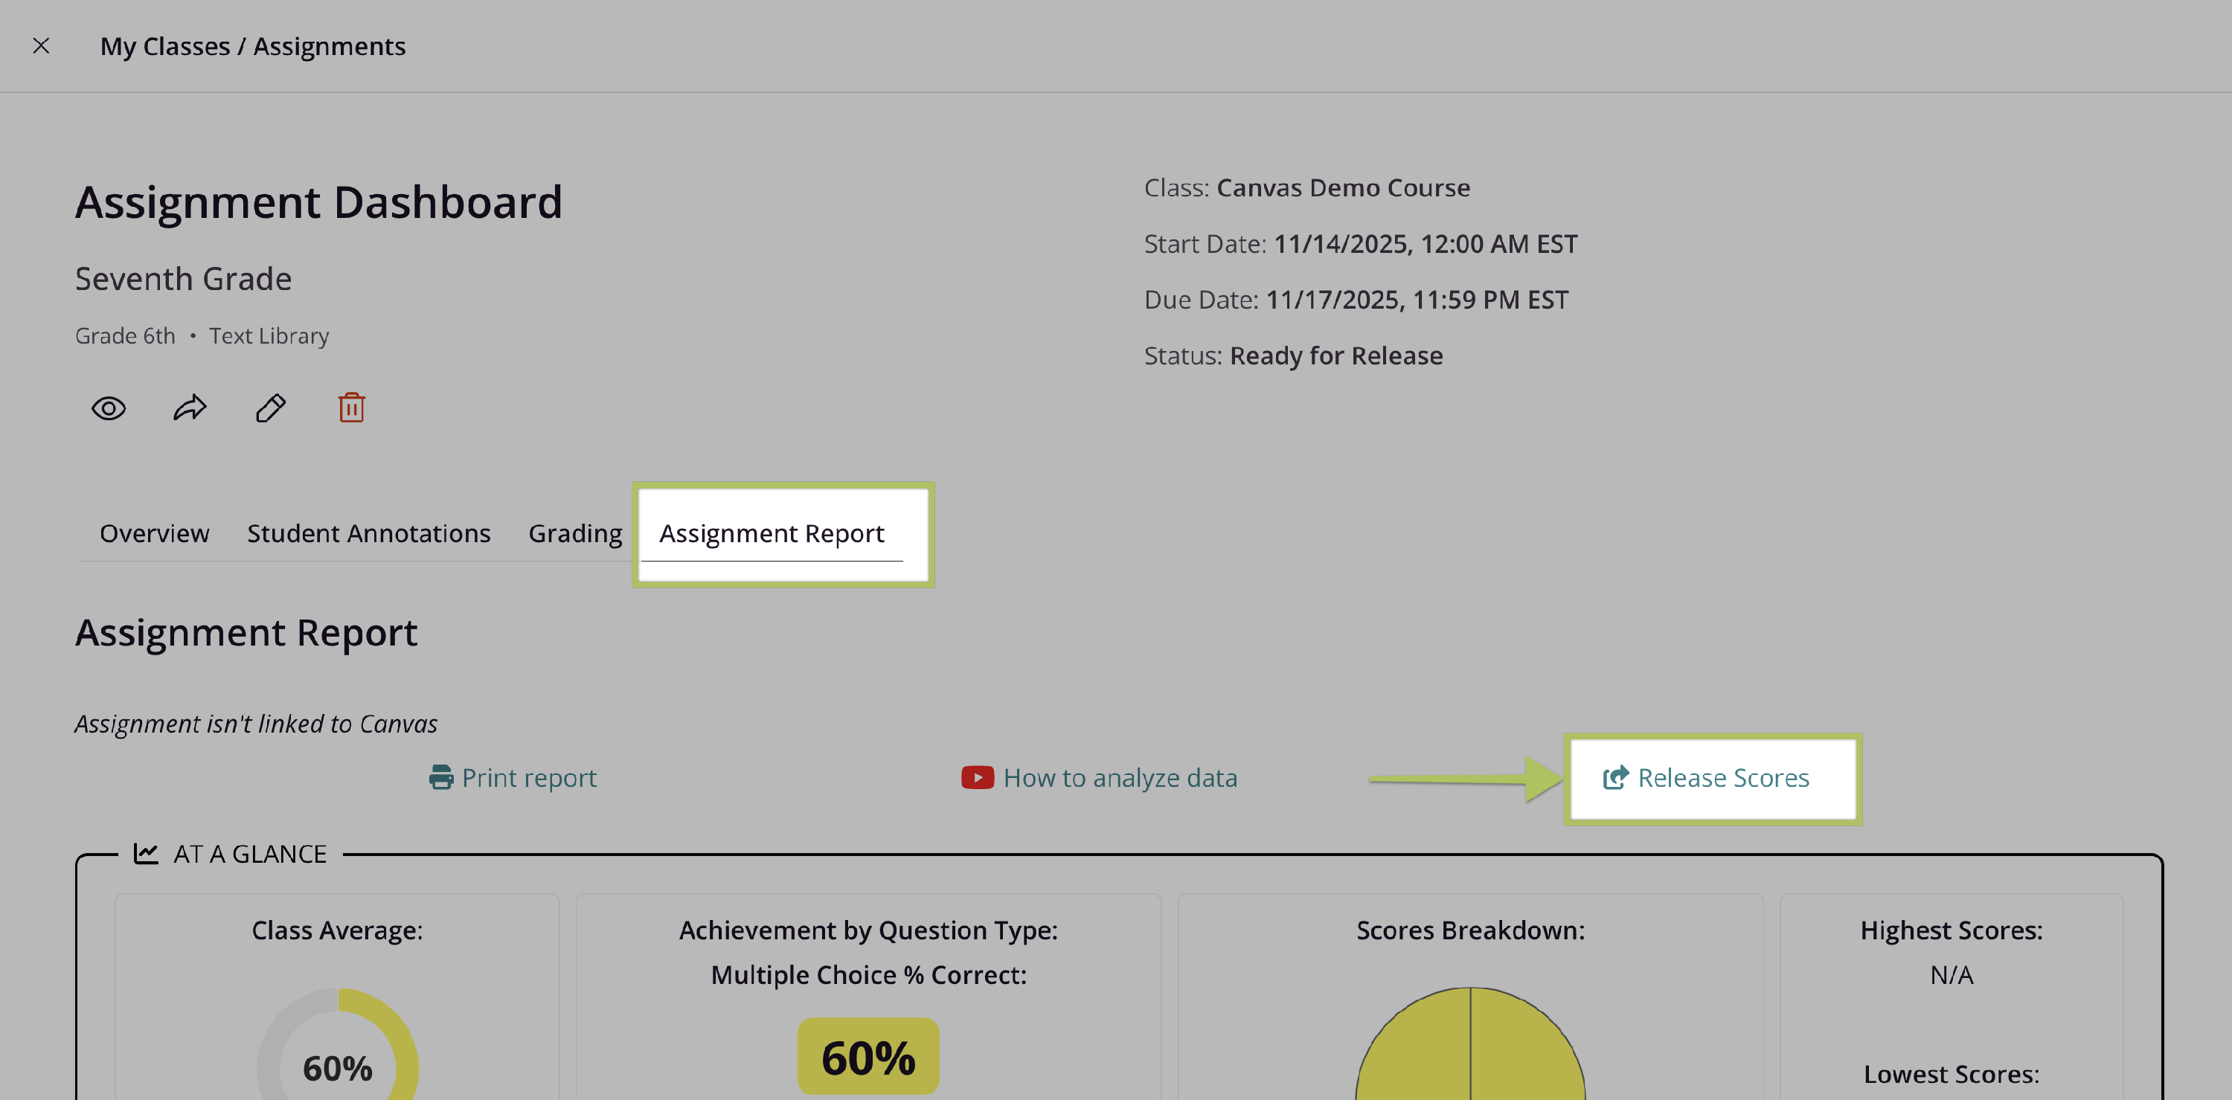This screenshot has height=1100, width=2232.
Task: Click the Print report link
Action: tap(513, 777)
